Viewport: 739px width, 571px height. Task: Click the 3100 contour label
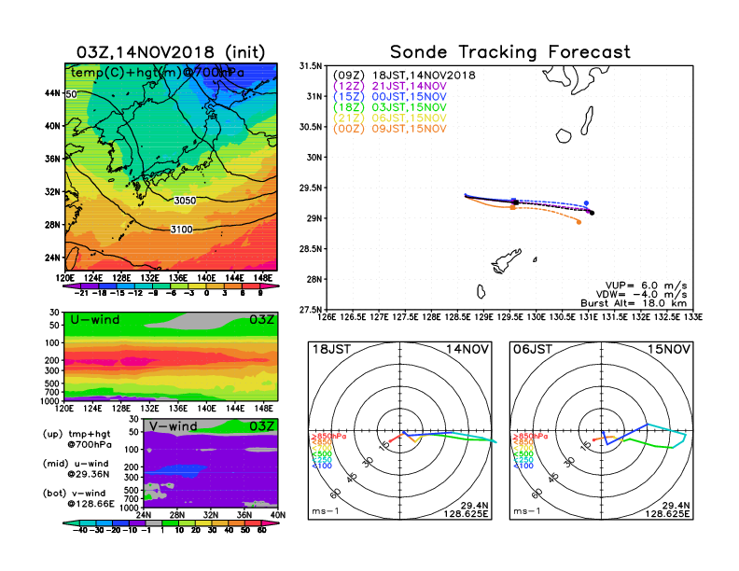tap(181, 230)
